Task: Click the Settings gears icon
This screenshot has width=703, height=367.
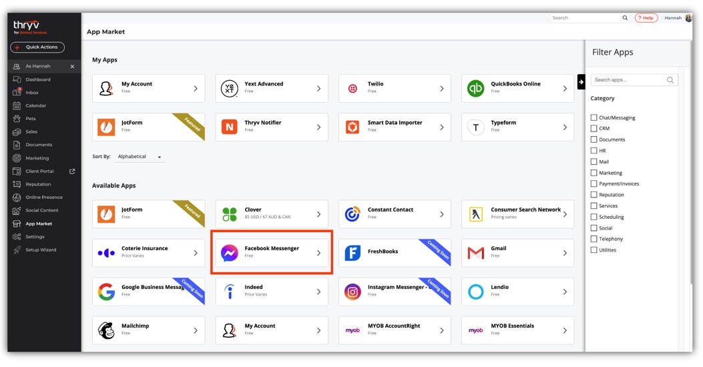Action: pos(17,237)
